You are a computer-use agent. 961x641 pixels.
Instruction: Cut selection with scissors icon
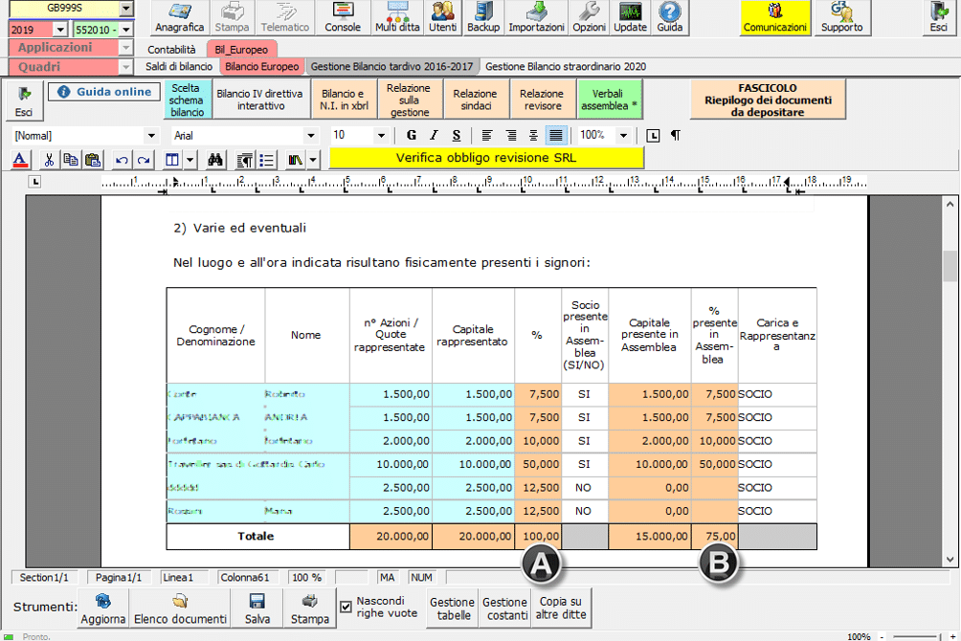tap(49, 160)
